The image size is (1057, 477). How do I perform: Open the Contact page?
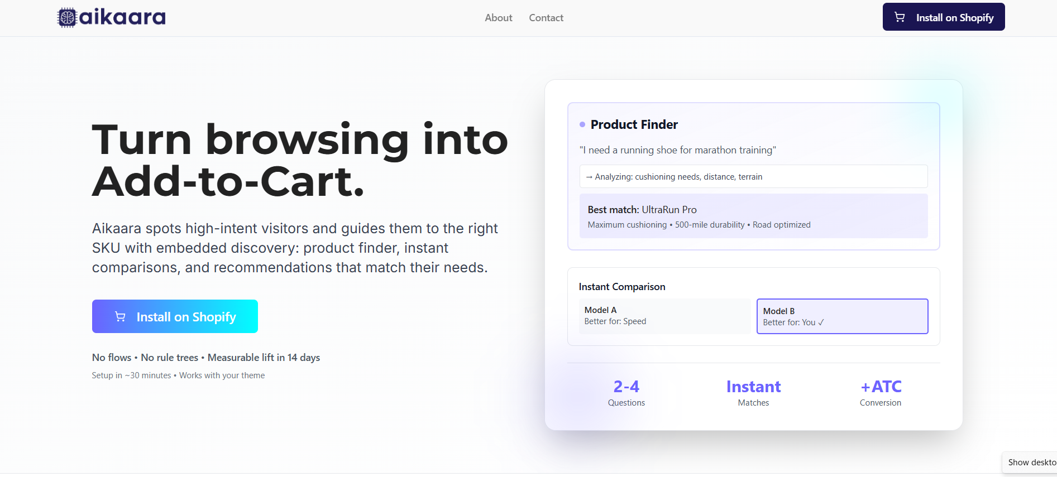coord(546,18)
